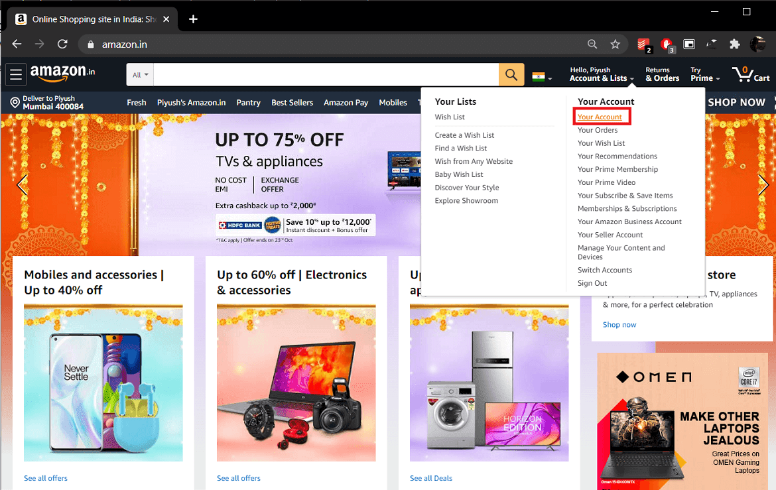776x490 pixels.
Task: Select Sign Out from the account menu
Action: coord(592,282)
